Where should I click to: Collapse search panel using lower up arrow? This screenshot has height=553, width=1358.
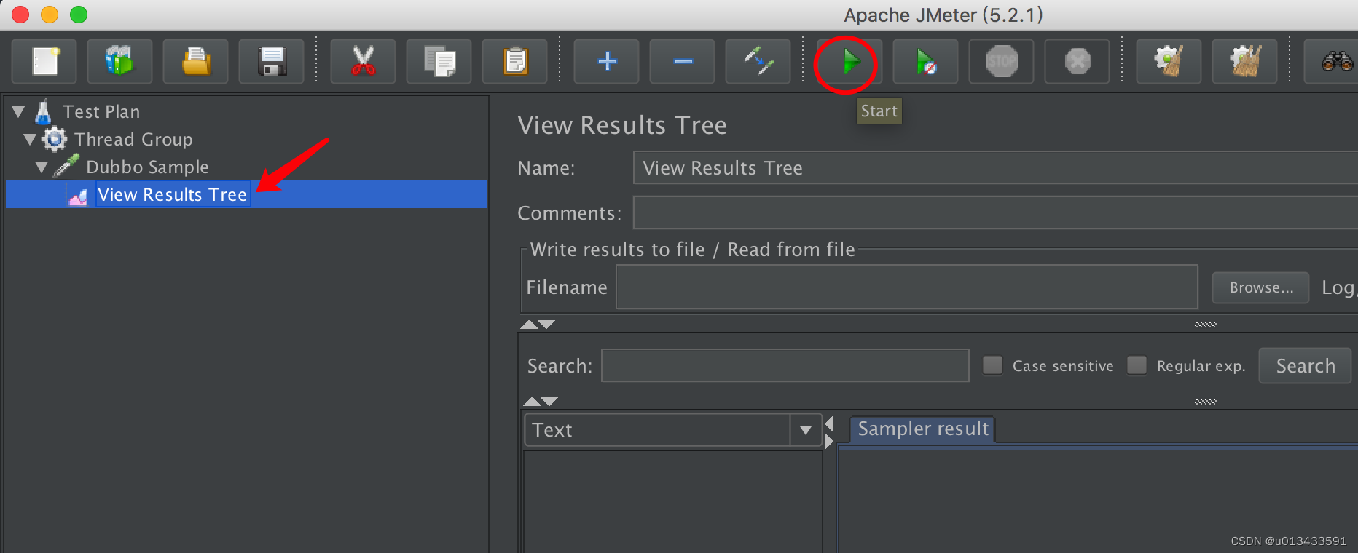click(x=532, y=402)
